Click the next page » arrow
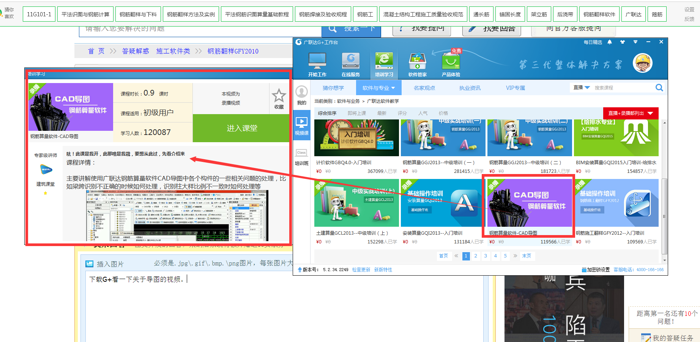Image resolution: width=700 pixels, height=342 pixels. tap(515, 256)
